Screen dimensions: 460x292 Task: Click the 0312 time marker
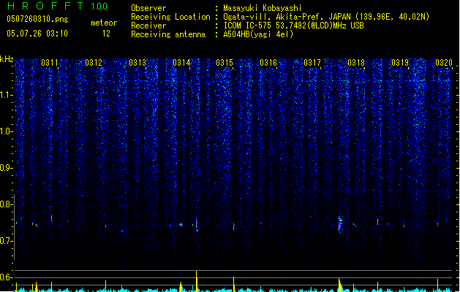click(94, 63)
